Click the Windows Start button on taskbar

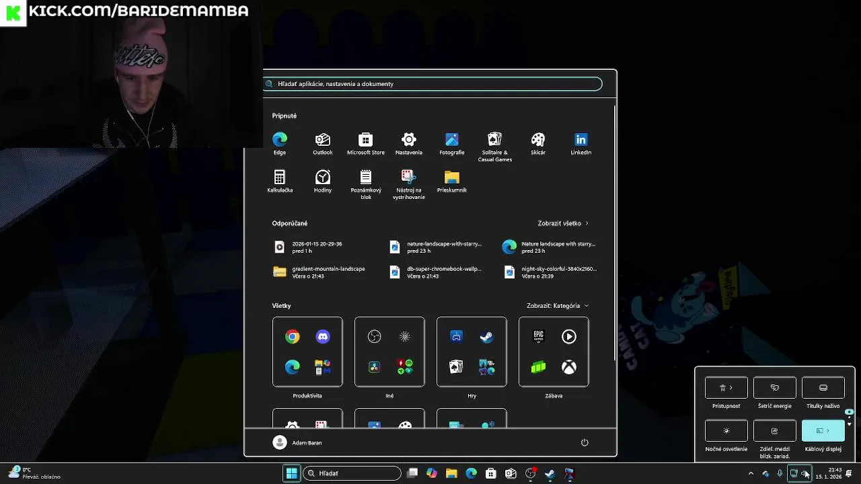292,473
